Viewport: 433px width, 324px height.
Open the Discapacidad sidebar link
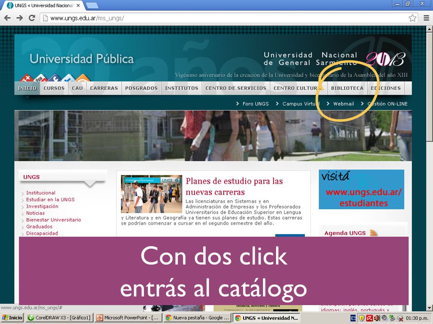(42, 234)
